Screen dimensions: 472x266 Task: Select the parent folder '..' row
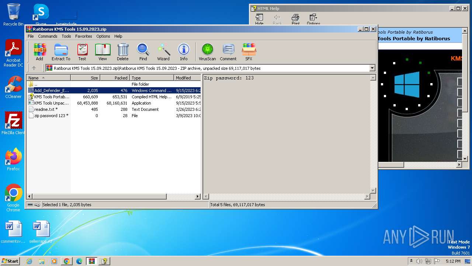114,84
